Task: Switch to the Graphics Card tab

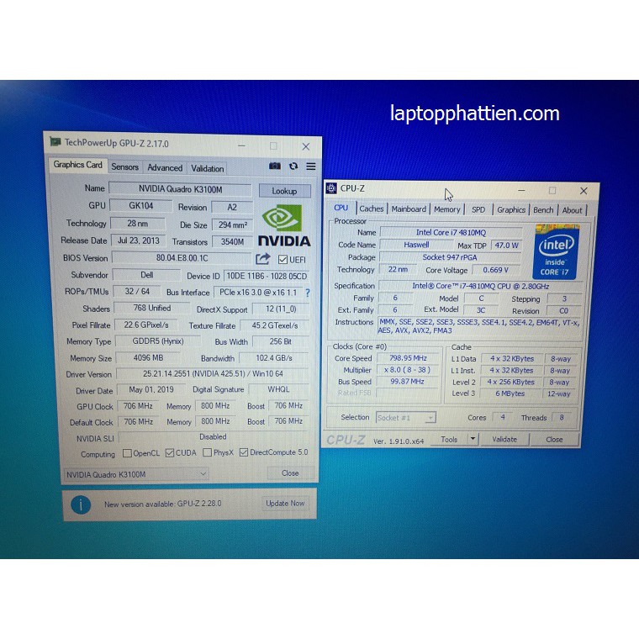Action: pyautogui.click(x=77, y=165)
